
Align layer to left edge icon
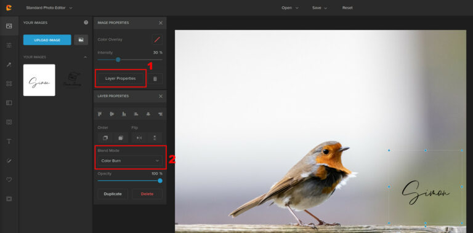100,114
